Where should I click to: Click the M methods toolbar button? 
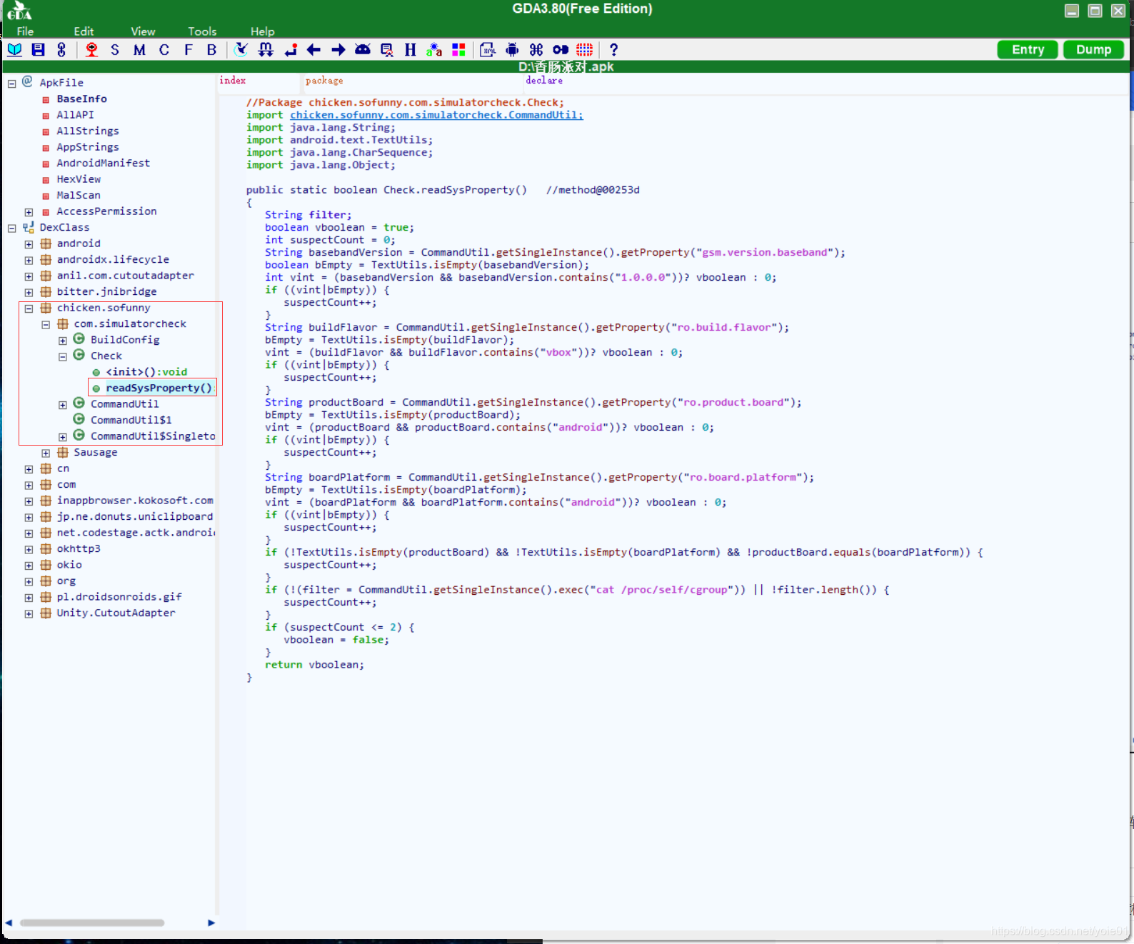[139, 50]
